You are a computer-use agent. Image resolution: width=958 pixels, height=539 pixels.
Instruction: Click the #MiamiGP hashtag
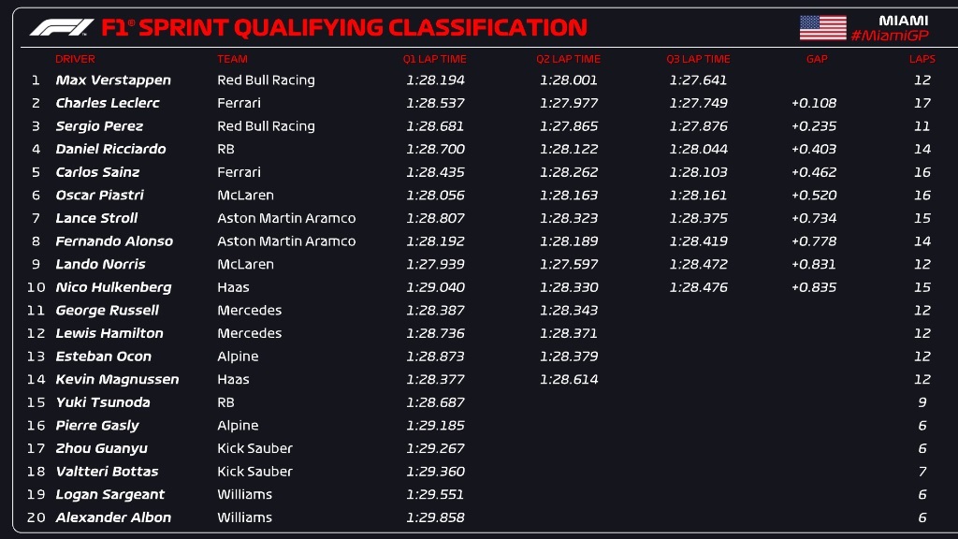coord(890,36)
